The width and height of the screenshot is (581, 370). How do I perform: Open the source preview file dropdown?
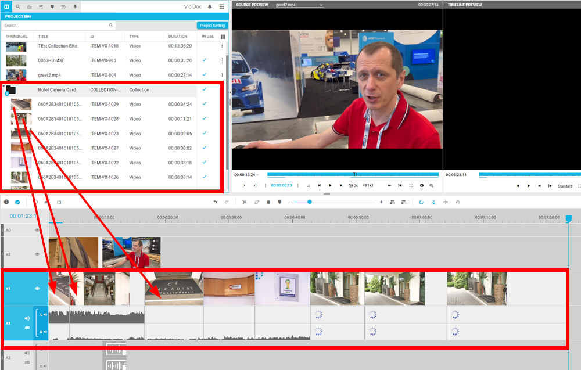(321, 5)
